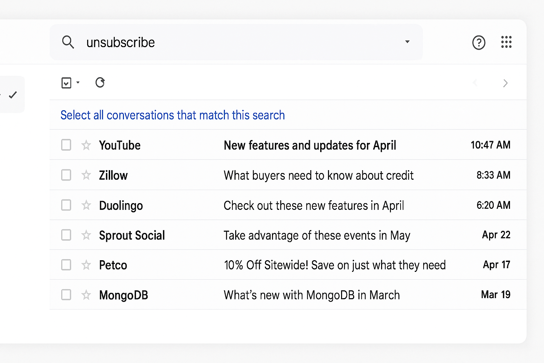Click the checkmark icon in left panel

(13, 95)
